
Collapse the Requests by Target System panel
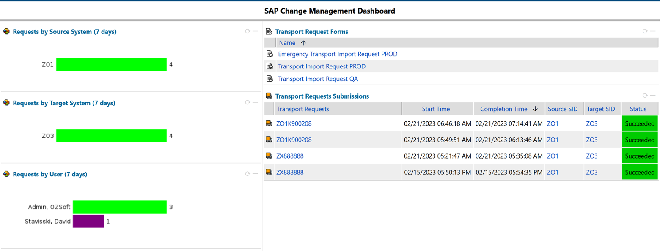pyautogui.click(x=255, y=102)
